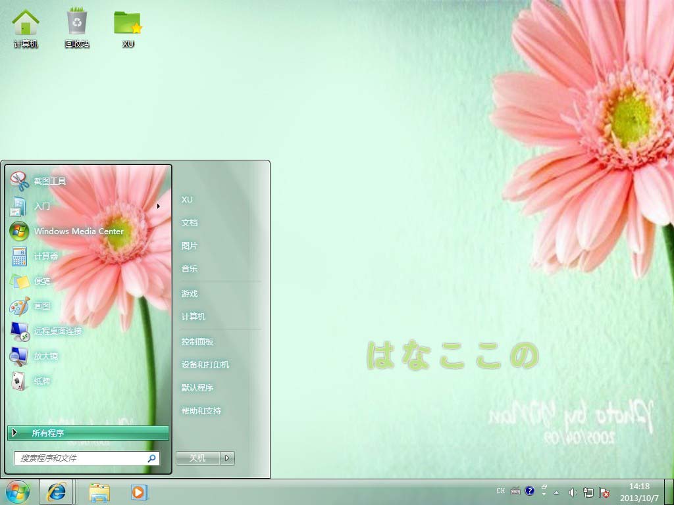Screen dimensions: 674x505
Task: Open 便笺 sticky notes
Action: coord(20,281)
